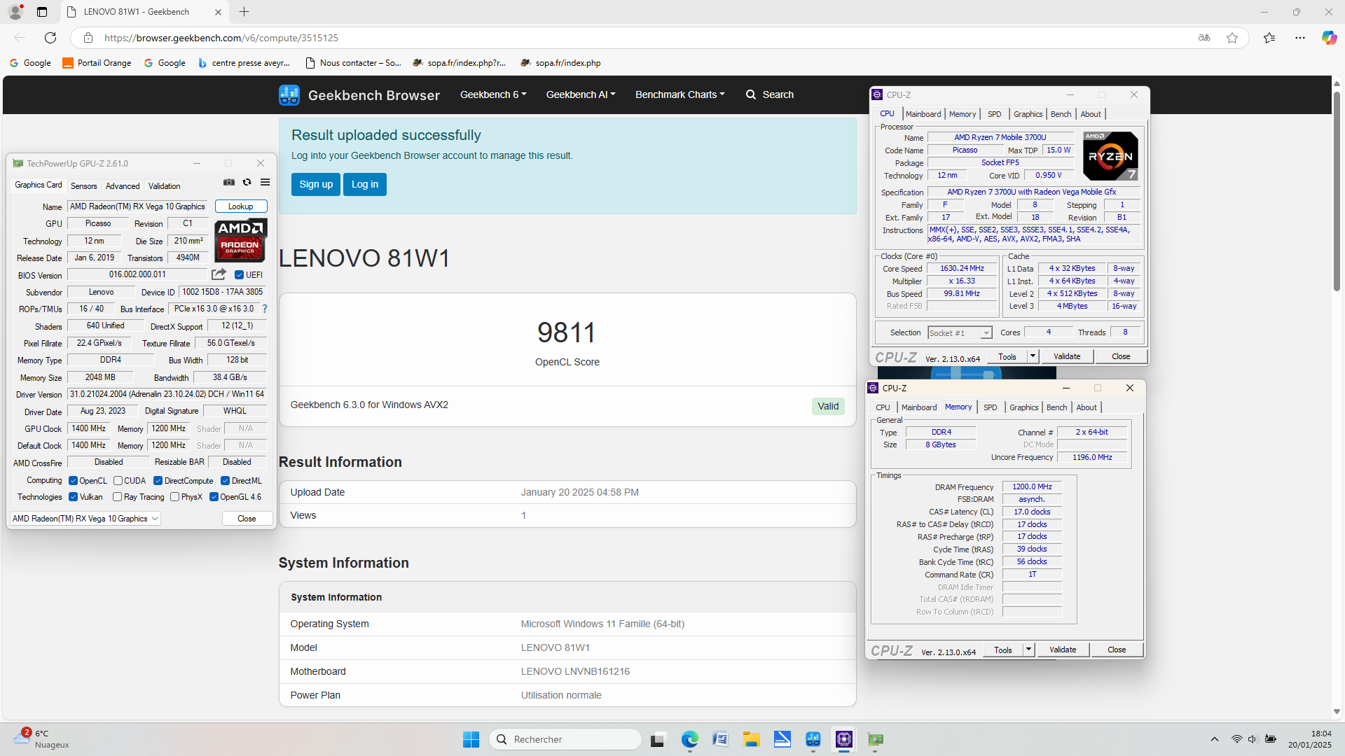Open Portail Orange bookmark
Image resolution: width=1345 pixels, height=756 pixels.
pos(97,63)
